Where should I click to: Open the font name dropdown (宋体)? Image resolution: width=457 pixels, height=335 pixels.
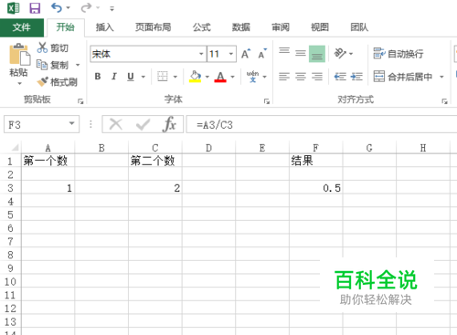pyautogui.click(x=201, y=54)
